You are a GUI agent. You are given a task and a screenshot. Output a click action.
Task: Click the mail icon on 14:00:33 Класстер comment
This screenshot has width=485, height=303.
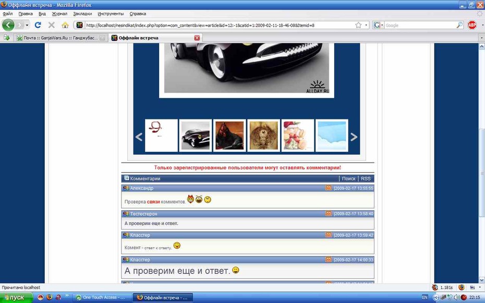coord(328,260)
